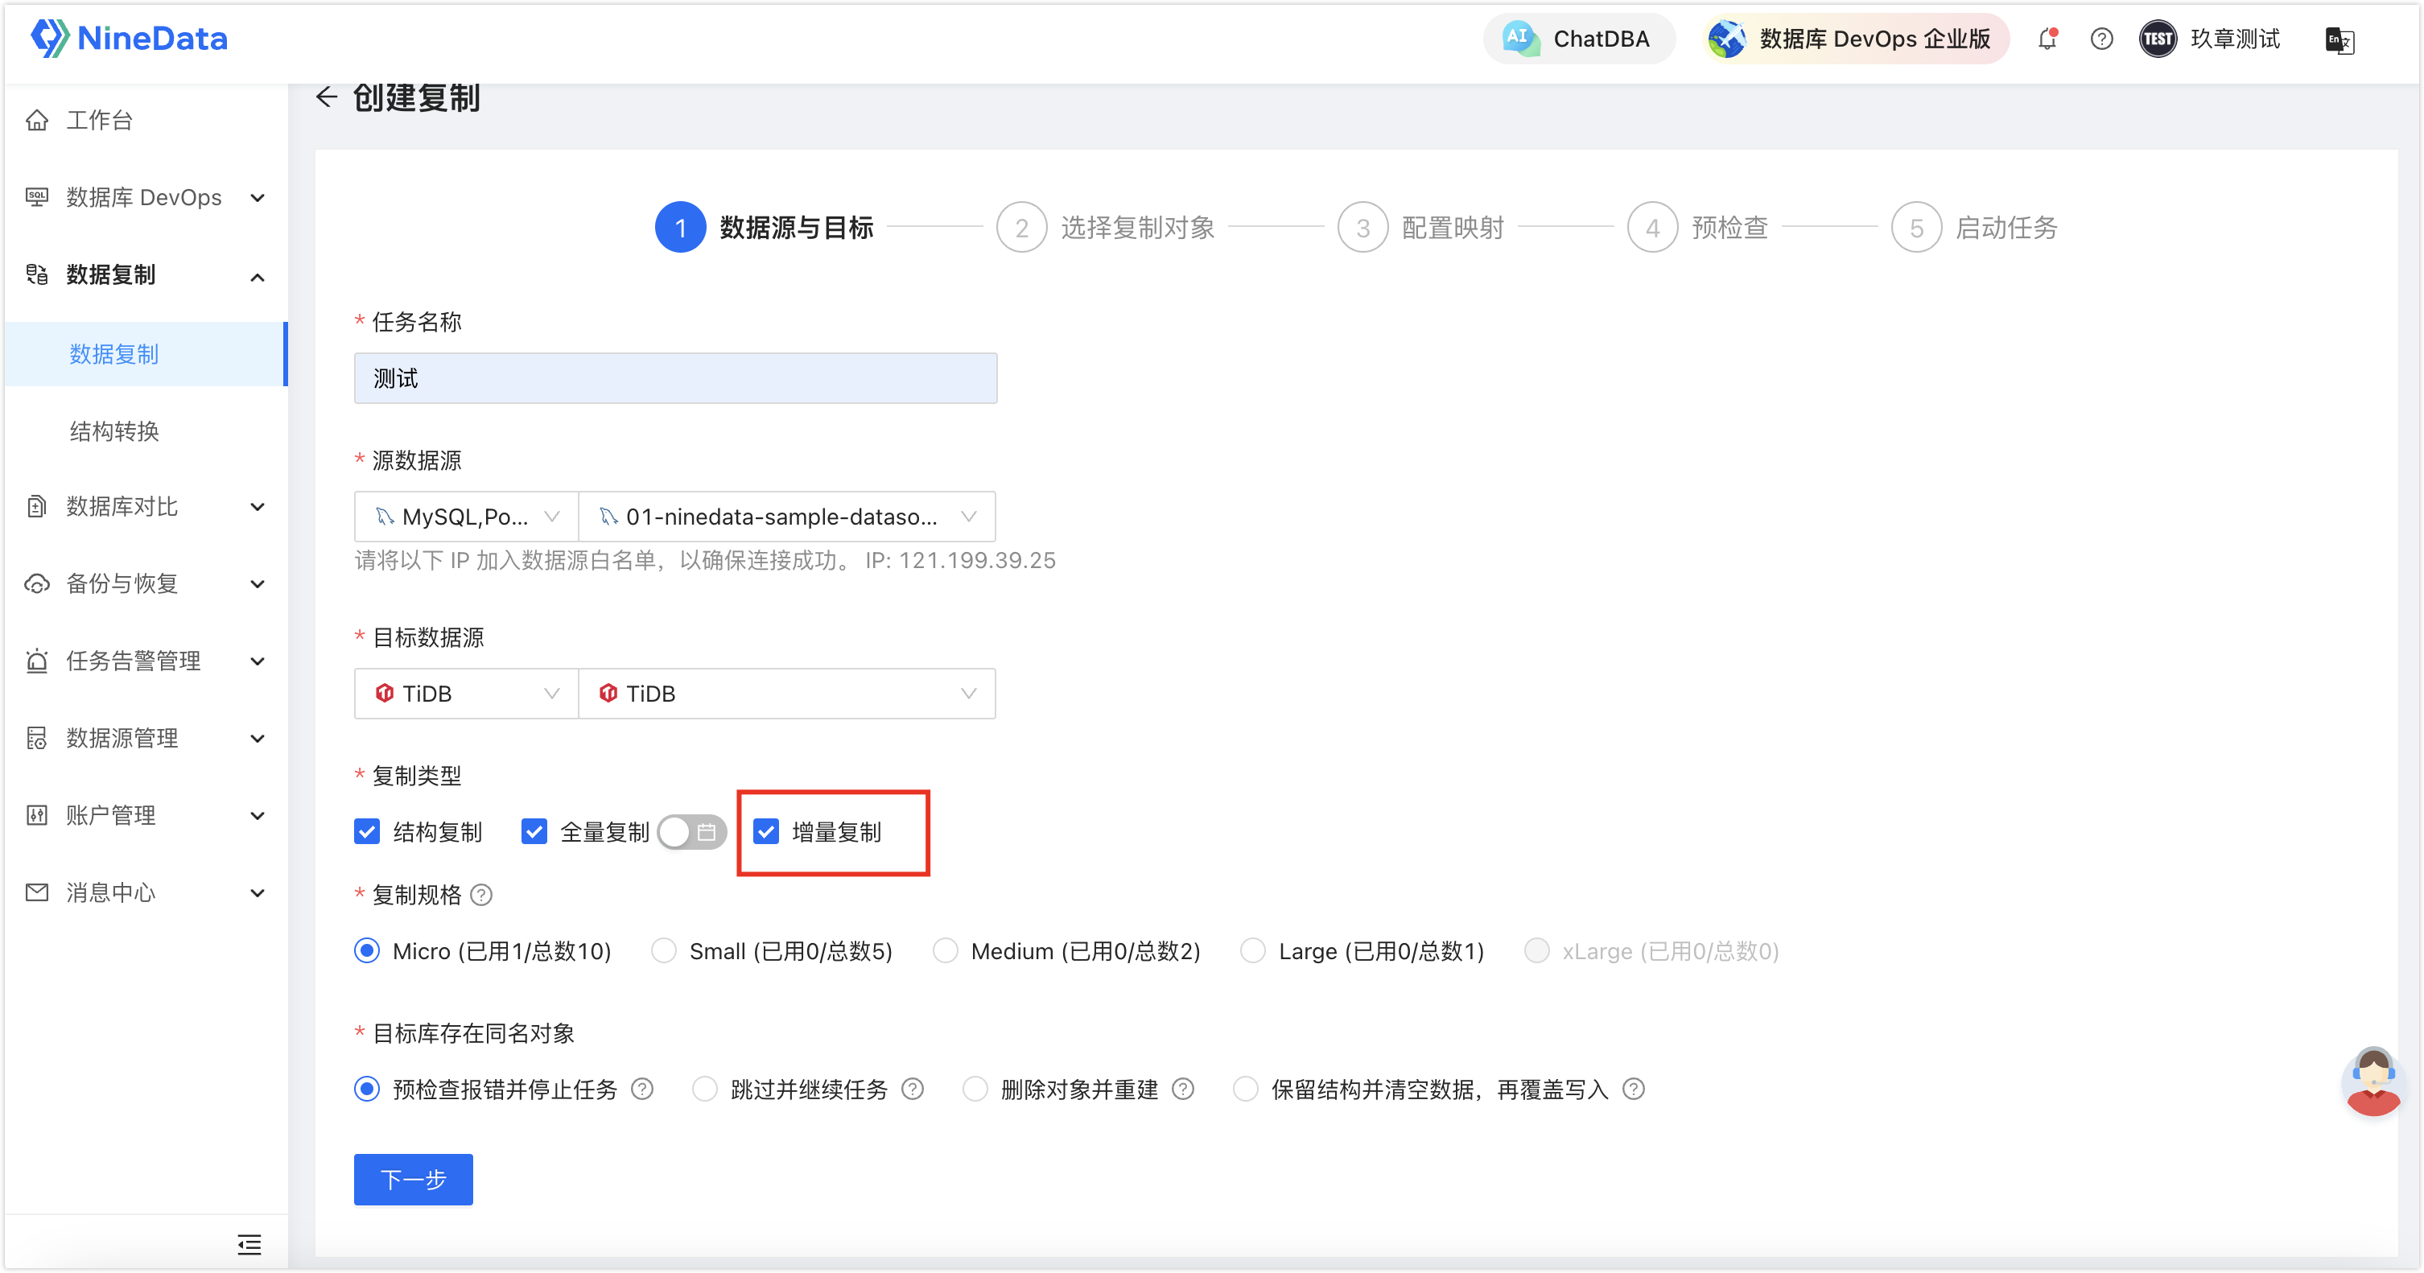The height and width of the screenshot is (1273, 2424).
Task: Click the 账户管理 icon
Action: (x=37, y=815)
